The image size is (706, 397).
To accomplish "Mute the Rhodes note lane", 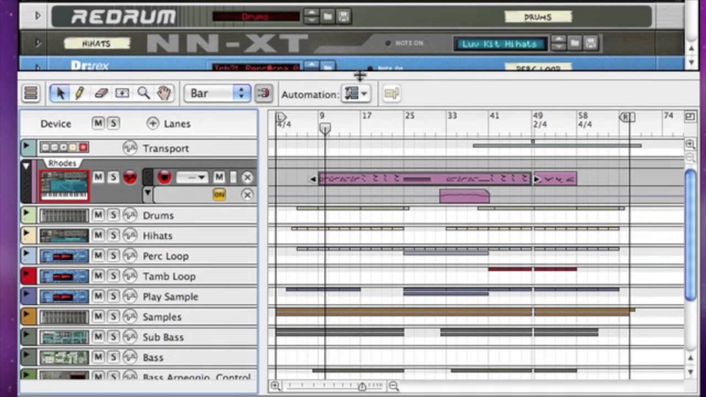I will click(219, 177).
